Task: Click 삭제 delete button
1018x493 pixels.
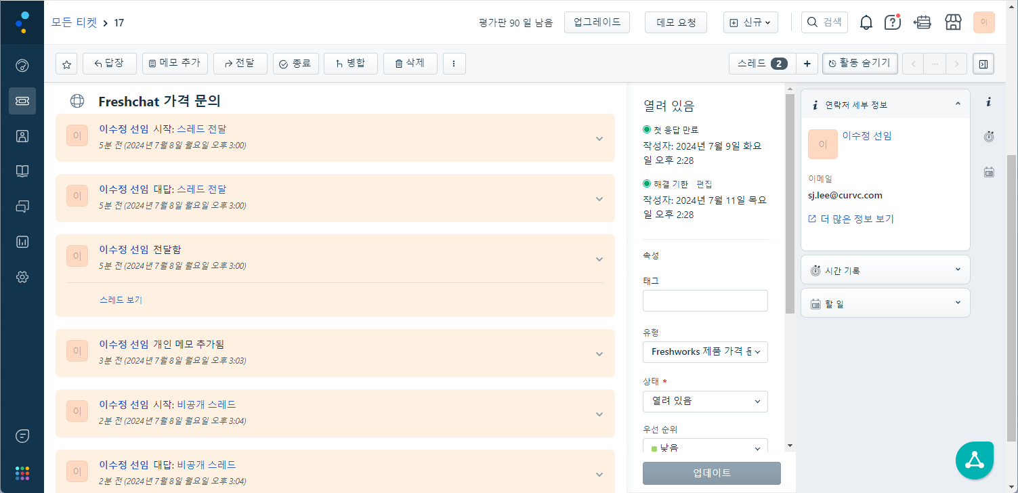Action: click(x=410, y=64)
